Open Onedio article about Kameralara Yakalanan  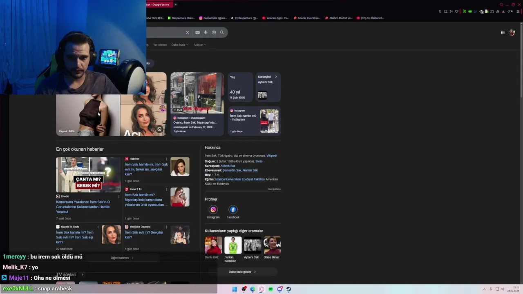point(83,207)
